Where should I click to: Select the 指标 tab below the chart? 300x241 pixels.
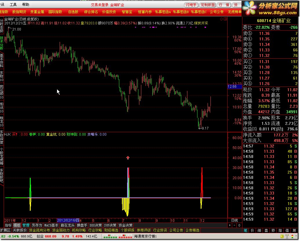point(8,225)
